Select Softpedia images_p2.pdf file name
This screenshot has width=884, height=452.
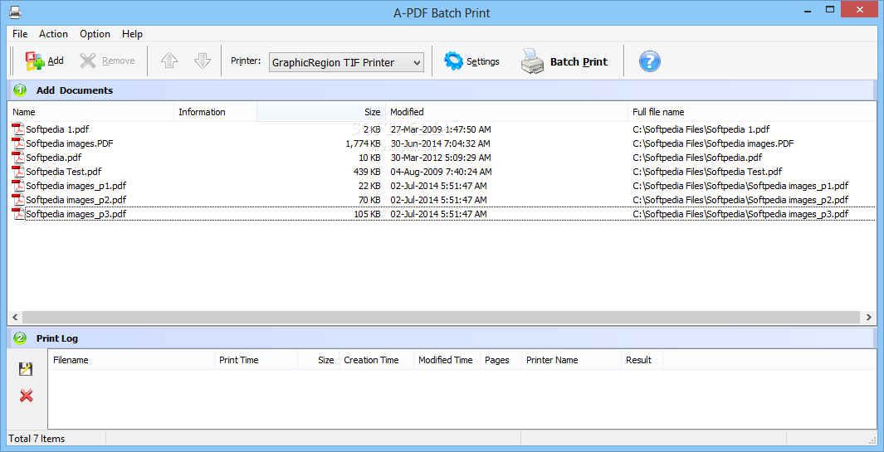[x=76, y=200]
